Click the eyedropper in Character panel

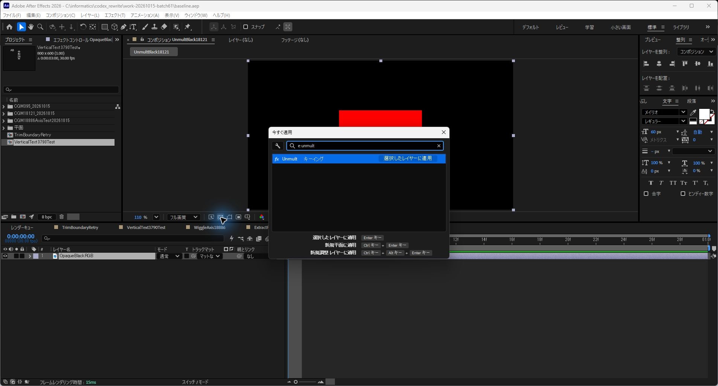(693, 112)
